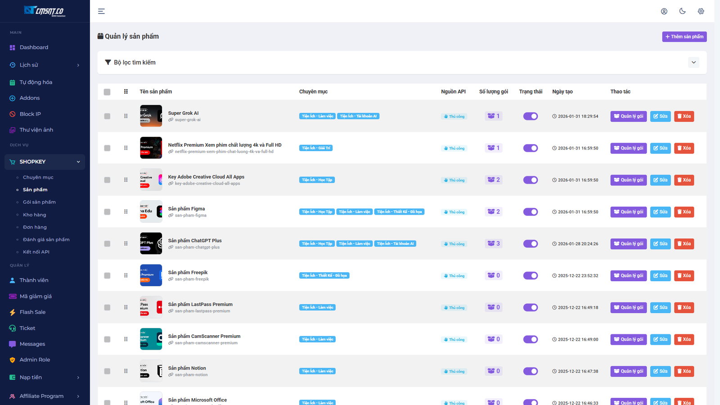Open the settings gear icon
This screenshot has height=405, width=720.
[701, 11]
